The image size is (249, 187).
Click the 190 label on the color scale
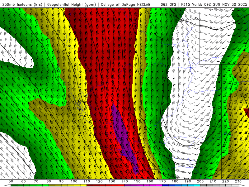(188, 181)
